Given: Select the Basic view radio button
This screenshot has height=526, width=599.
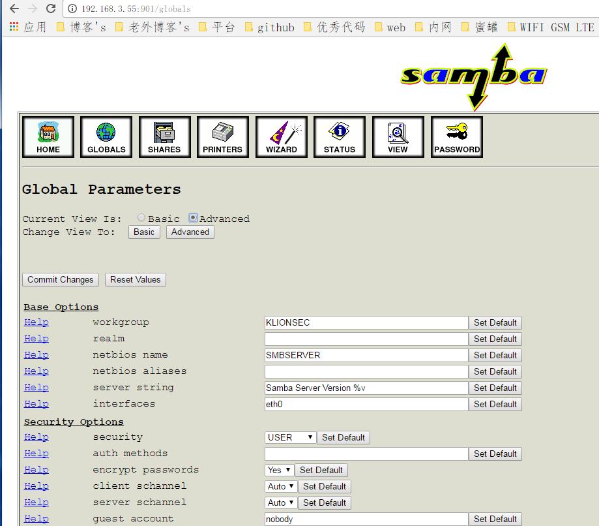Looking at the screenshot, I should tap(141, 218).
